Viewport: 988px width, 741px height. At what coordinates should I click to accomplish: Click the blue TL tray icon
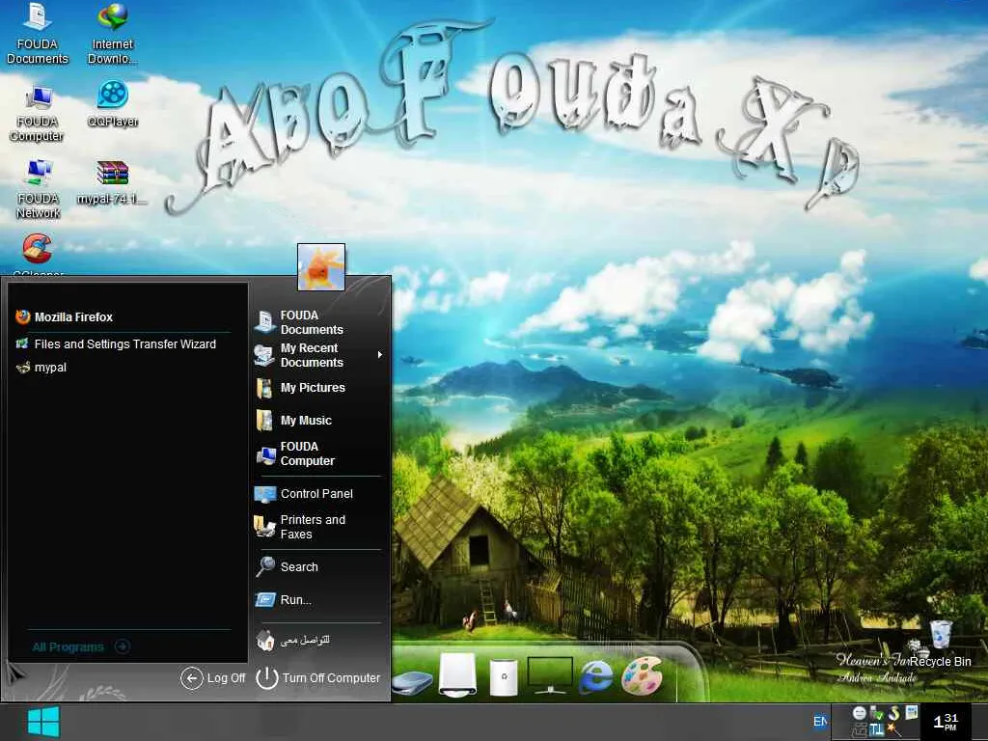tap(876, 730)
